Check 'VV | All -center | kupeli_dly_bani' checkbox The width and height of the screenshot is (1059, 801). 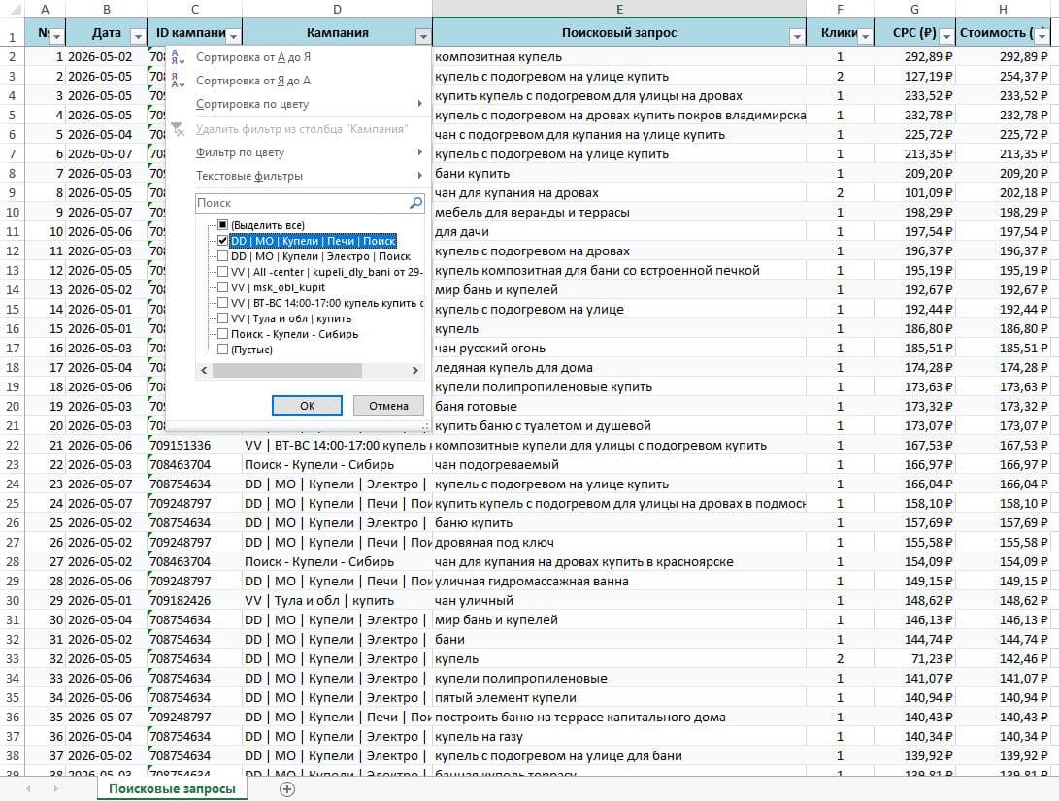(222, 272)
